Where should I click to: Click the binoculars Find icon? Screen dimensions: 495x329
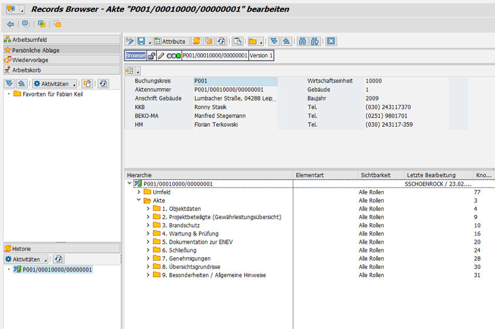point(303,41)
